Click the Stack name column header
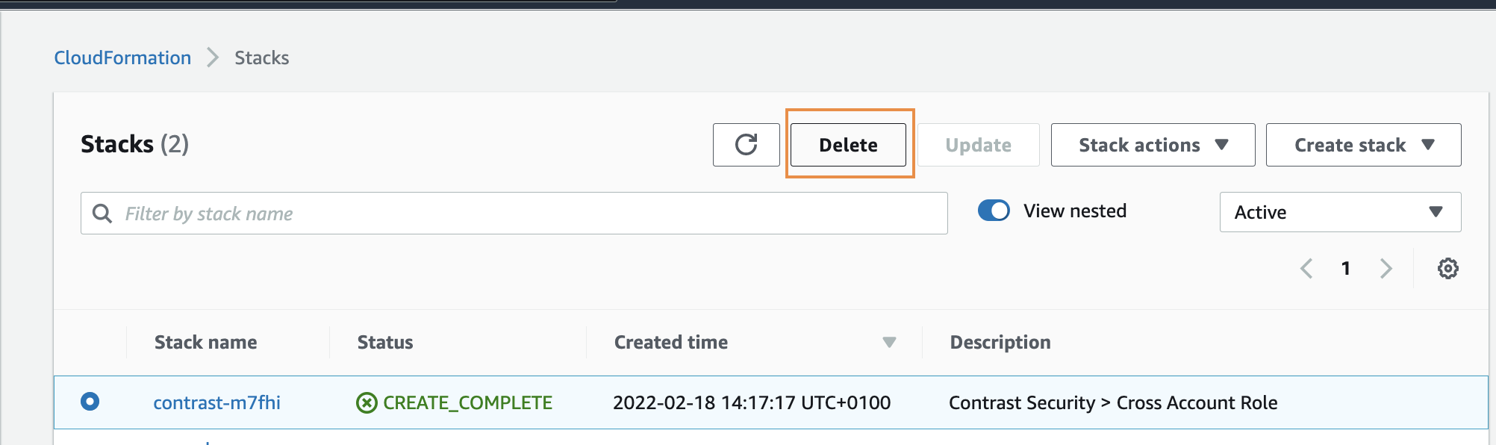 (205, 343)
